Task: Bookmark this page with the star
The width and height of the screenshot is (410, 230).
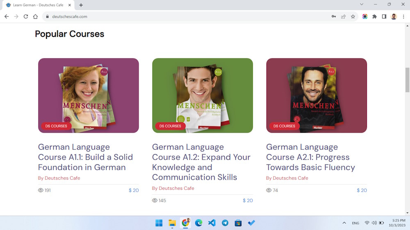Action: click(353, 16)
